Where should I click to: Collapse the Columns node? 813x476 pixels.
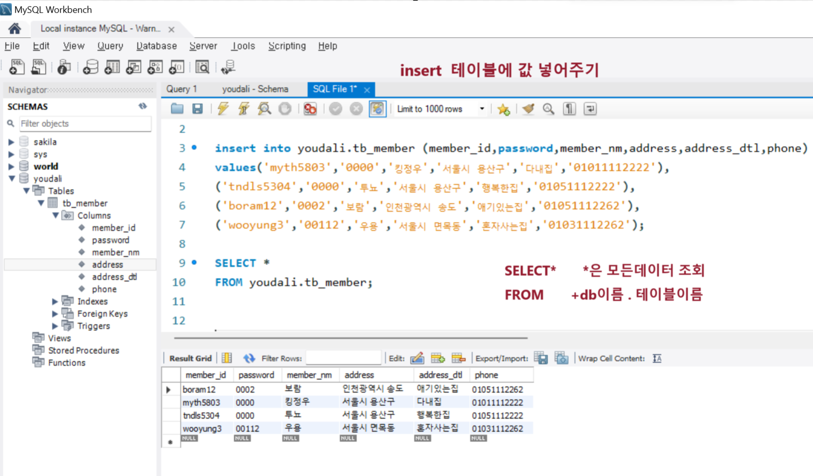point(56,216)
